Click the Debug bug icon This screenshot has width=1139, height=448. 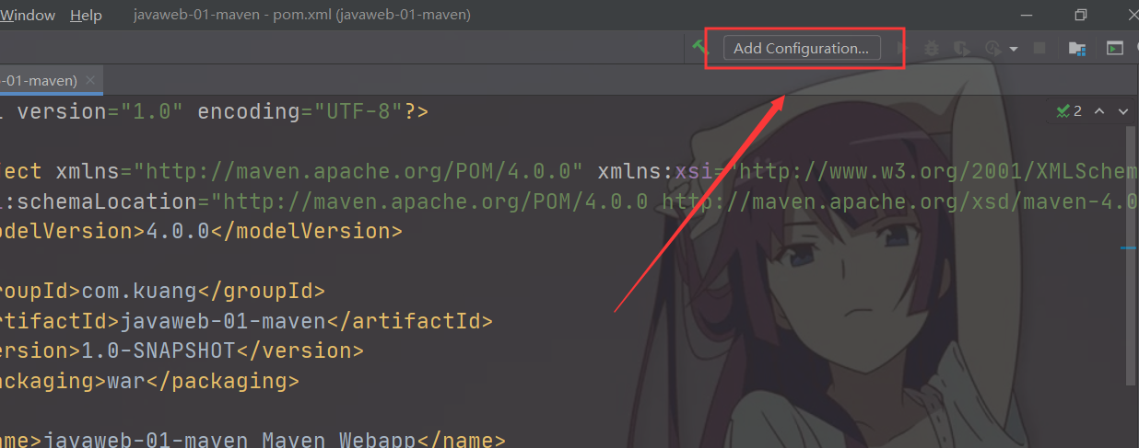[933, 49]
